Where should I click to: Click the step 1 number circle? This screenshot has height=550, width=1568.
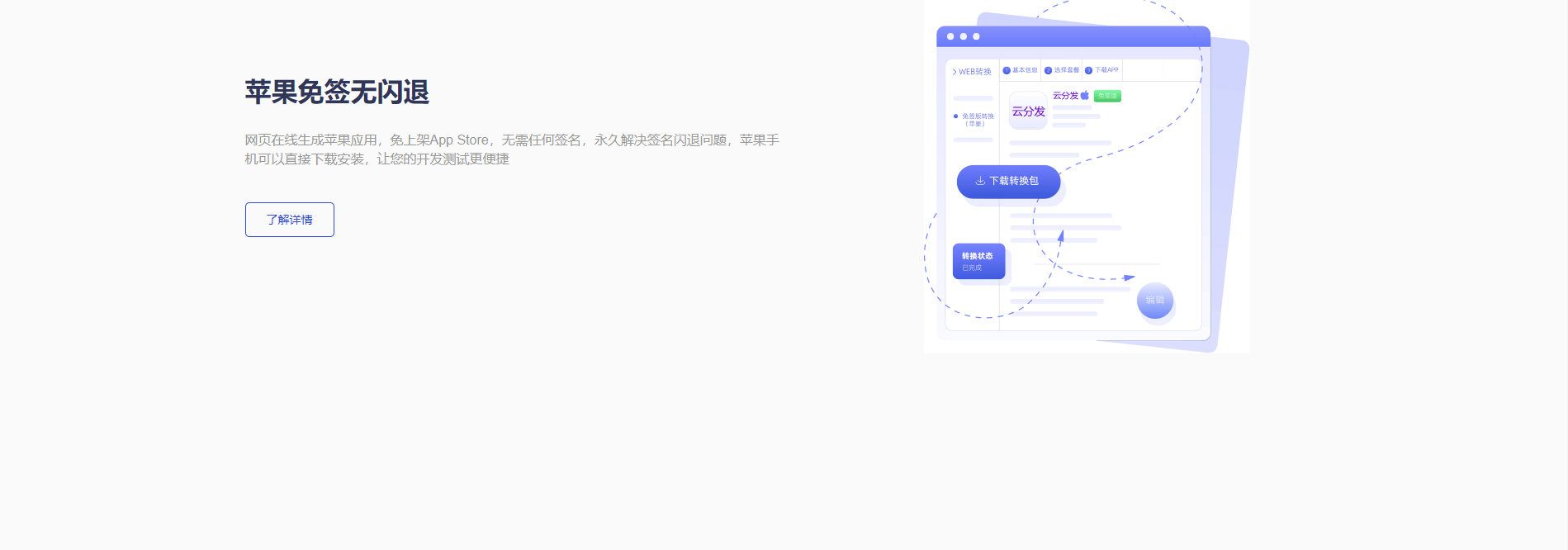[x=1007, y=71]
